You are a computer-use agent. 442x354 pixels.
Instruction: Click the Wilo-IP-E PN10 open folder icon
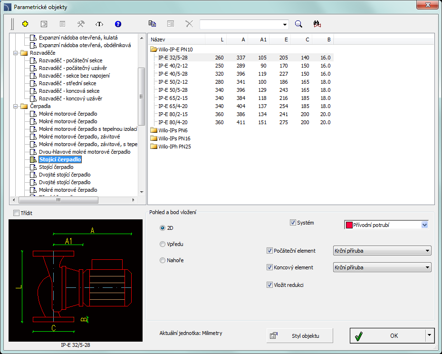(154, 49)
